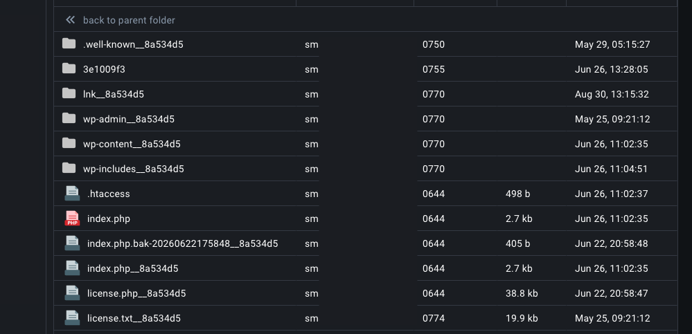Open the wp-includes__8a534d5 folder name
The image size is (692, 334).
coord(133,169)
